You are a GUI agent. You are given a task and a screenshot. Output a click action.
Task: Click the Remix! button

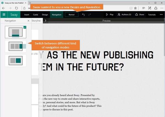pyautogui.click(x=71, y=15)
